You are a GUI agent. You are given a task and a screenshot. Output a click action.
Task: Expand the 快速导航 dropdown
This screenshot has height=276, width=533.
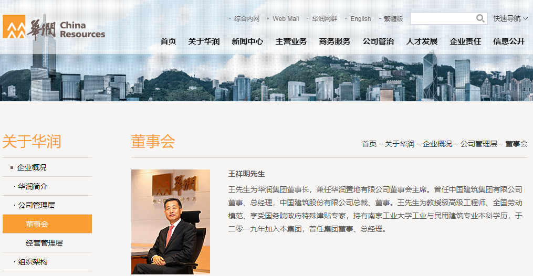click(x=510, y=19)
